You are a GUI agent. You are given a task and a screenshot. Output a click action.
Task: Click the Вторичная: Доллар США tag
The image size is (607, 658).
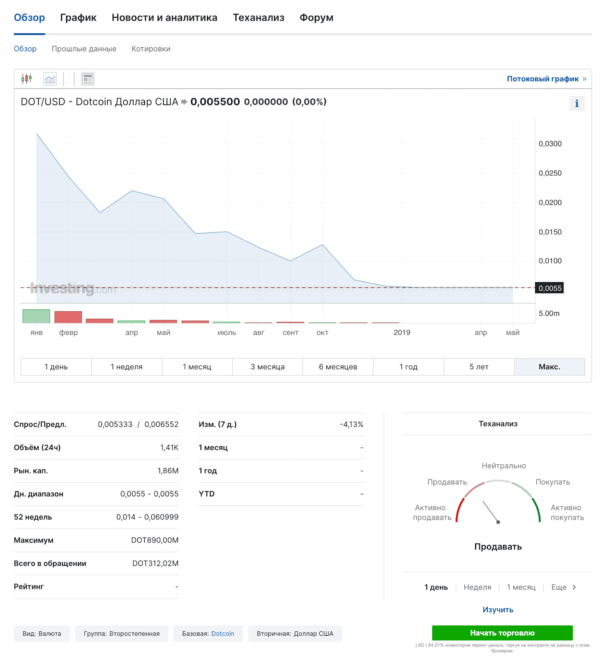pyautogui.click(x=295, y=634)
